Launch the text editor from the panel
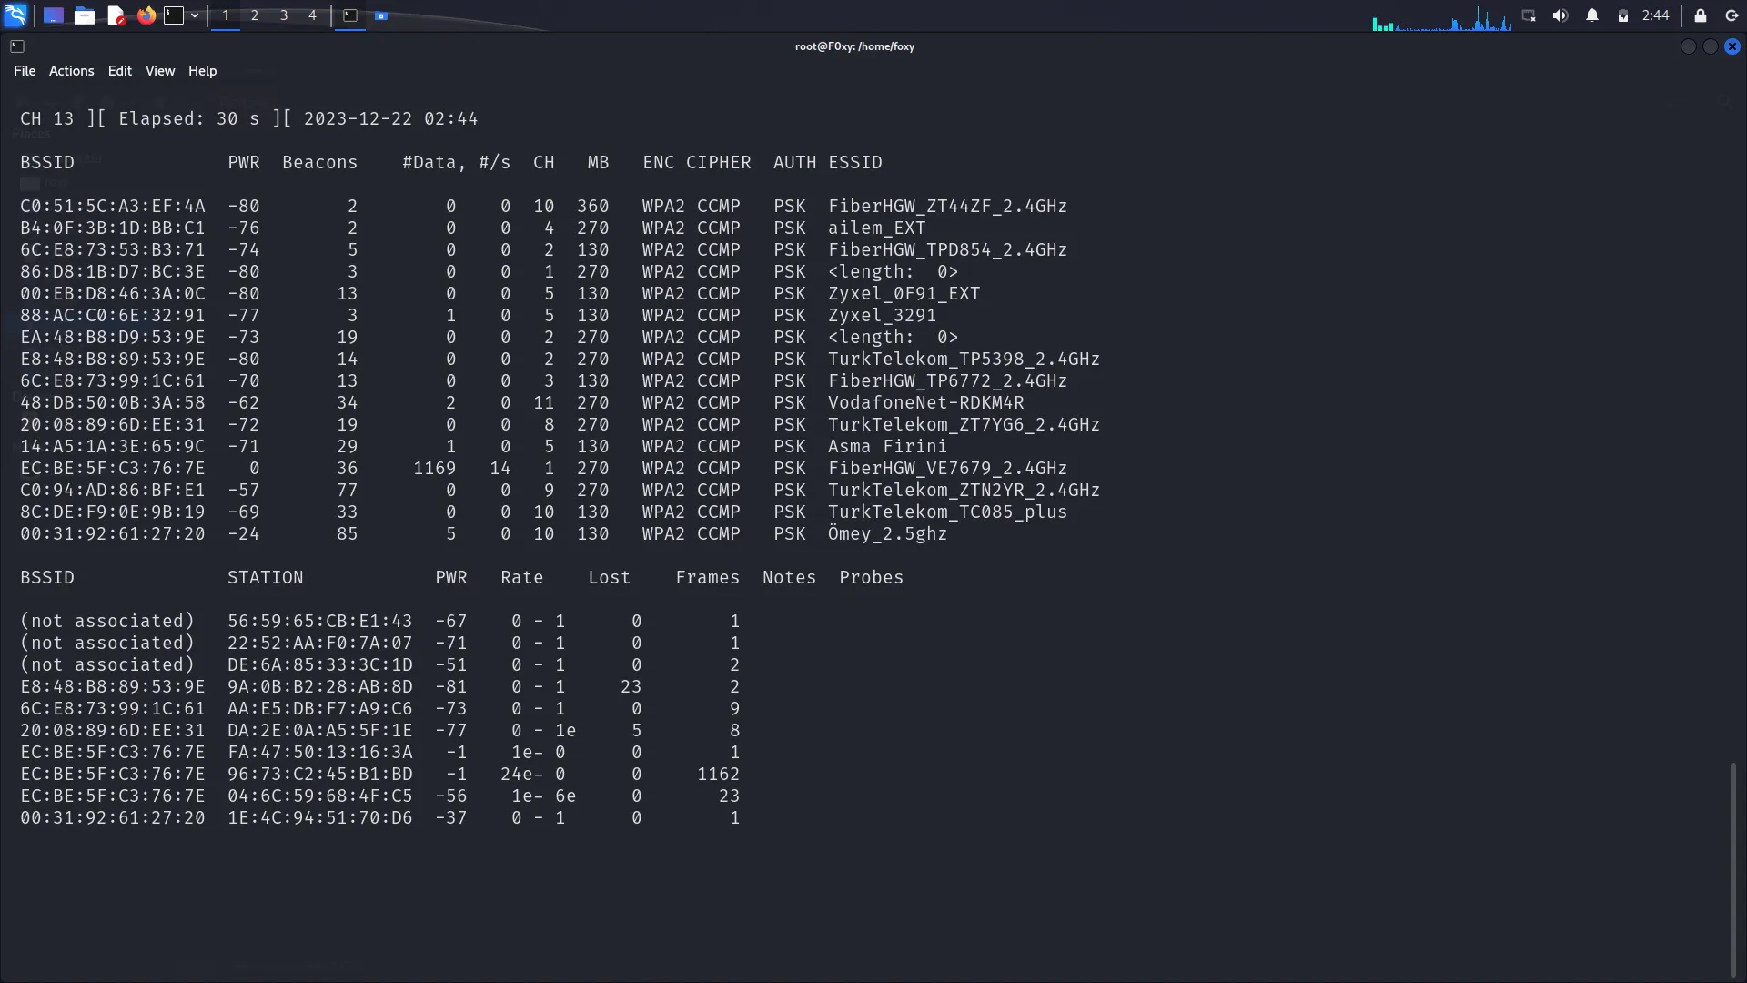The height and width of the screenshot is (983, 1747). click(116, 15)
